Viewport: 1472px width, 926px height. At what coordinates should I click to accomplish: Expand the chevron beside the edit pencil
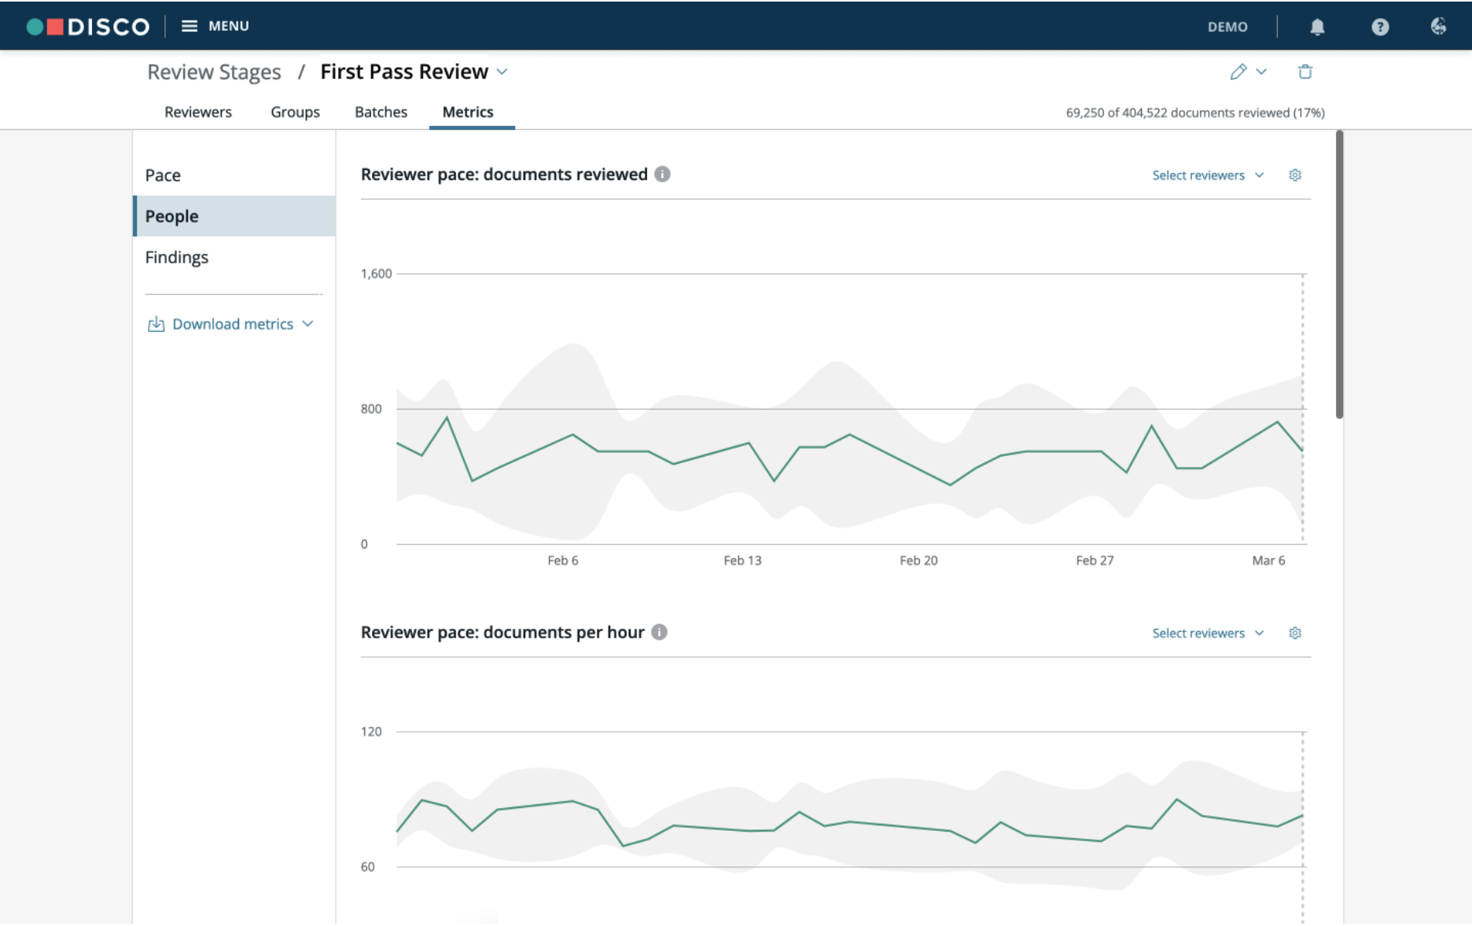tap(1261, 72)
